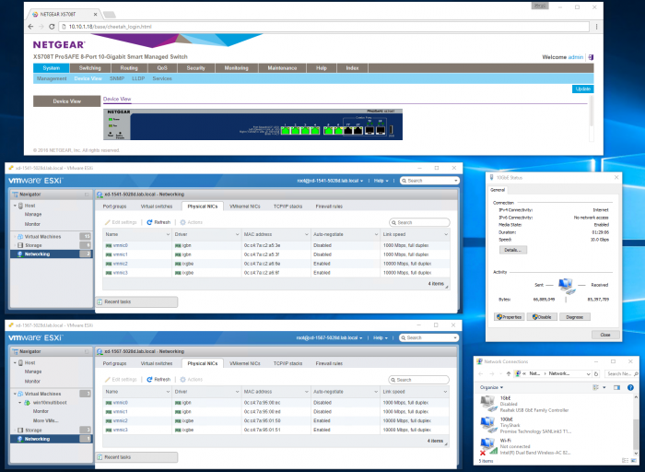This screenshot has height=472, width=645.
Task: Open the Routing menu on NETGEAR page
Action: click(129, 68)
